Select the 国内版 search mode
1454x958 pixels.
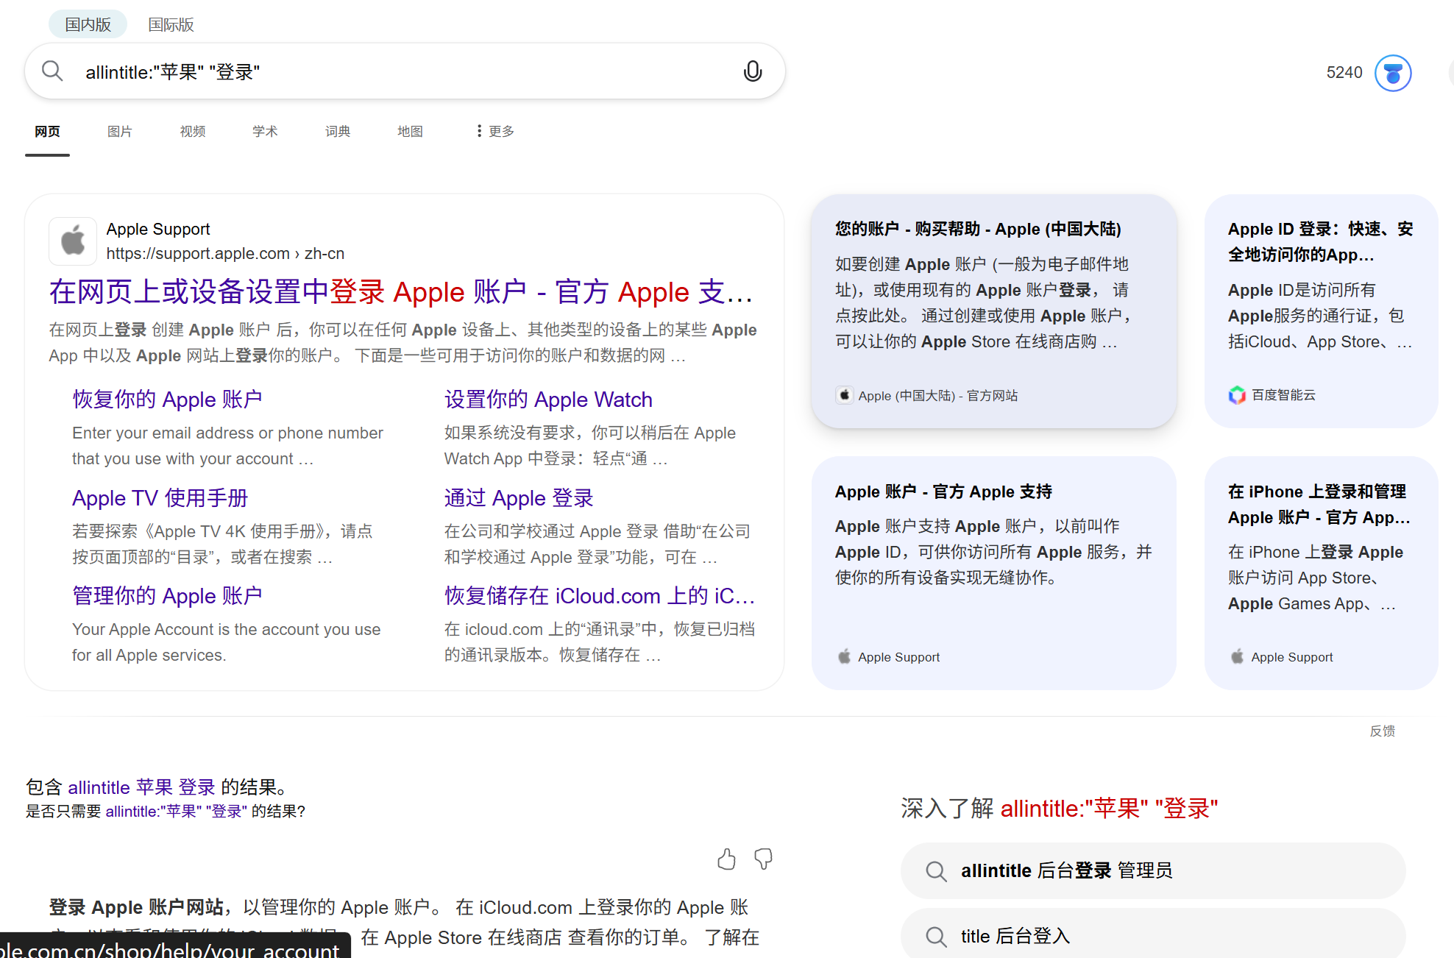point(88,24)
